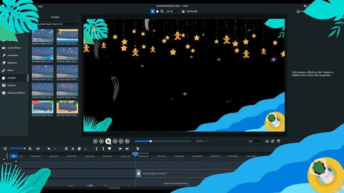Adjust the timeline zoom slider
This screenshot has height=193, width=344.
point(18,149)
